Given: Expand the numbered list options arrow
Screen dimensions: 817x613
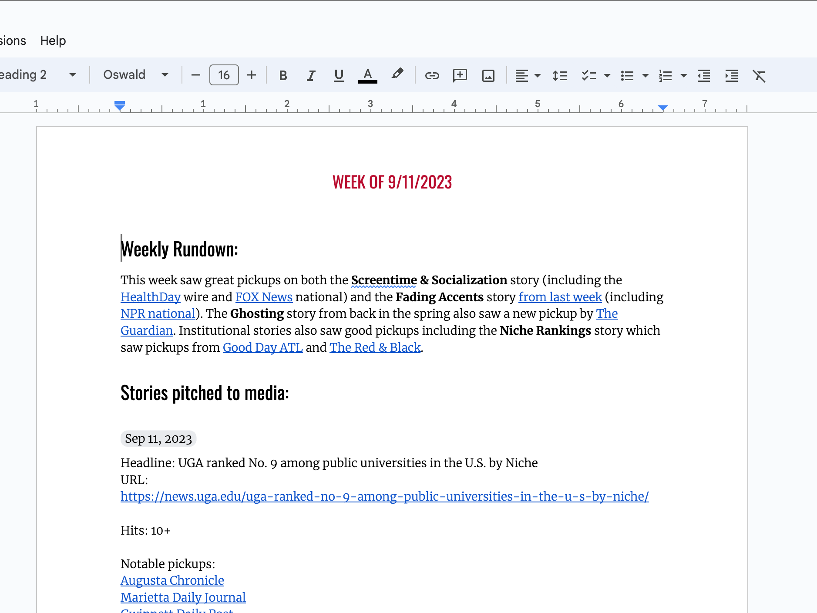Looking at the screenshot, I should [x=684, y=76].
